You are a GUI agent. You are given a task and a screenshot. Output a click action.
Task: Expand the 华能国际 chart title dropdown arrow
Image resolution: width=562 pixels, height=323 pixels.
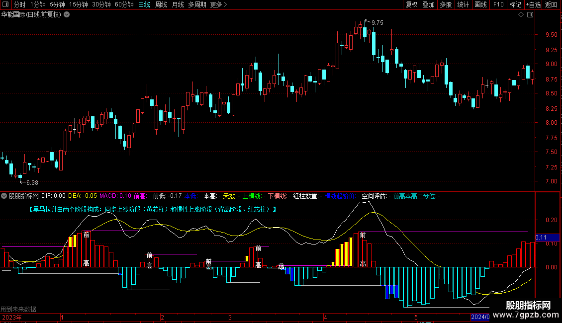tap(67, 15)
